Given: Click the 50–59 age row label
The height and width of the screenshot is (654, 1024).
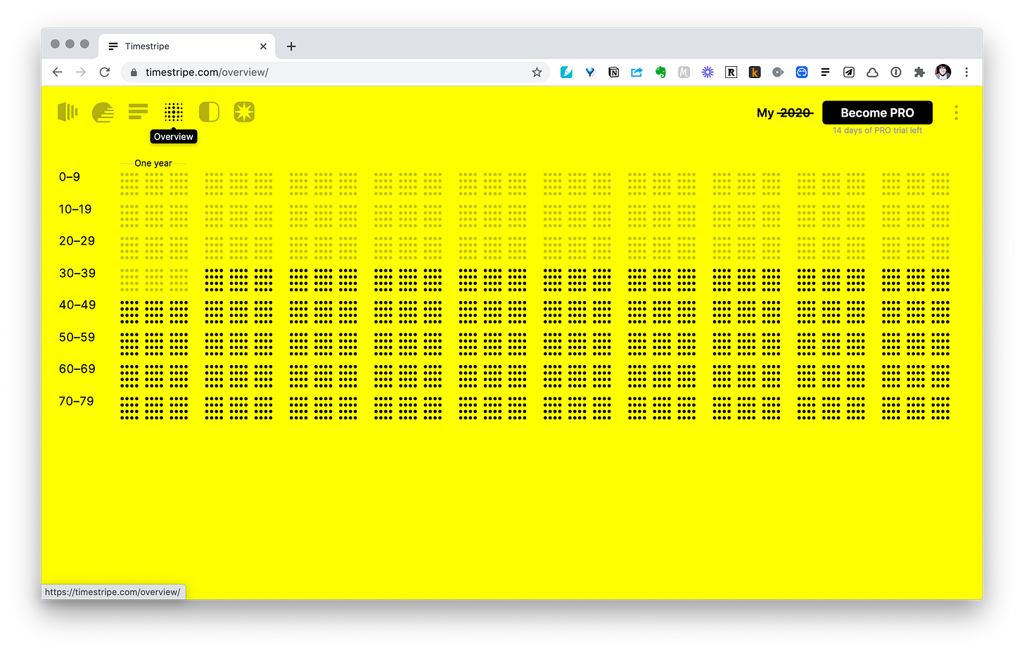Looking at the screenshot, I should 77,337.
